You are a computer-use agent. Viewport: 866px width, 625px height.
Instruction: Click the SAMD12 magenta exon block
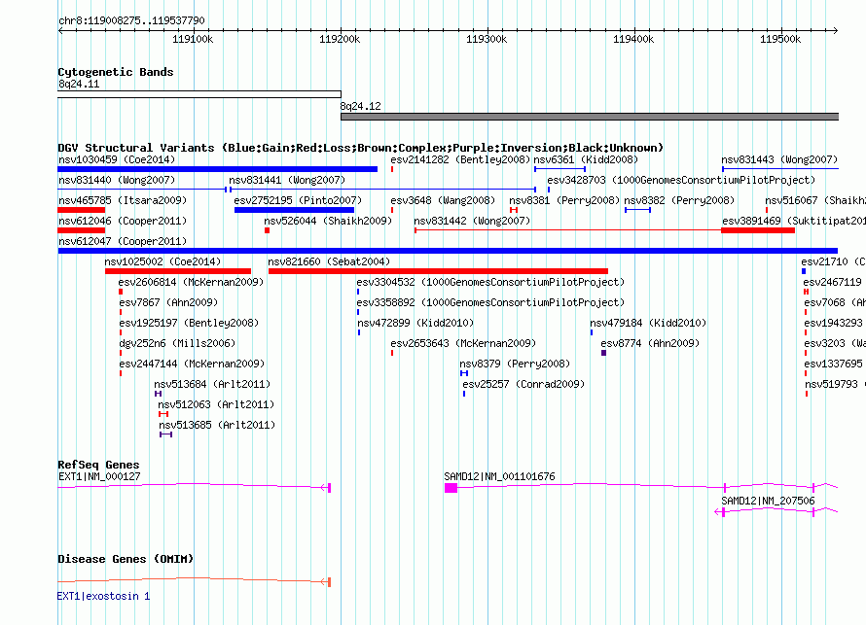coord(451,488)
